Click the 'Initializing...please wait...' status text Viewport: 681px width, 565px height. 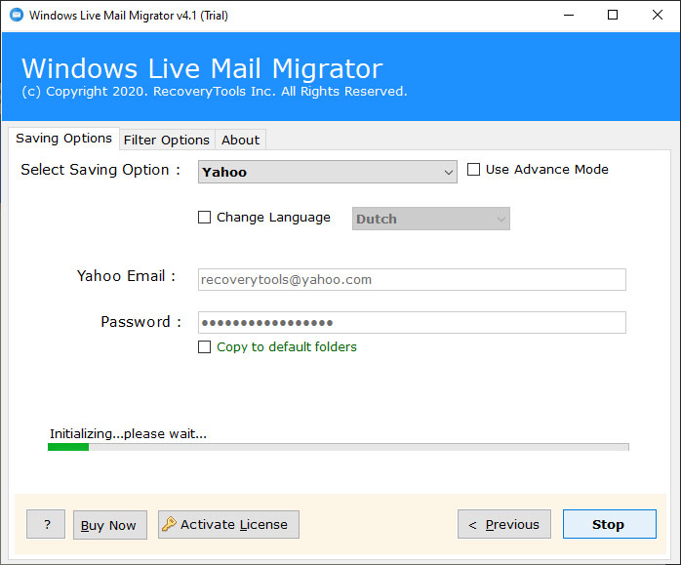[x=128, y=434]
